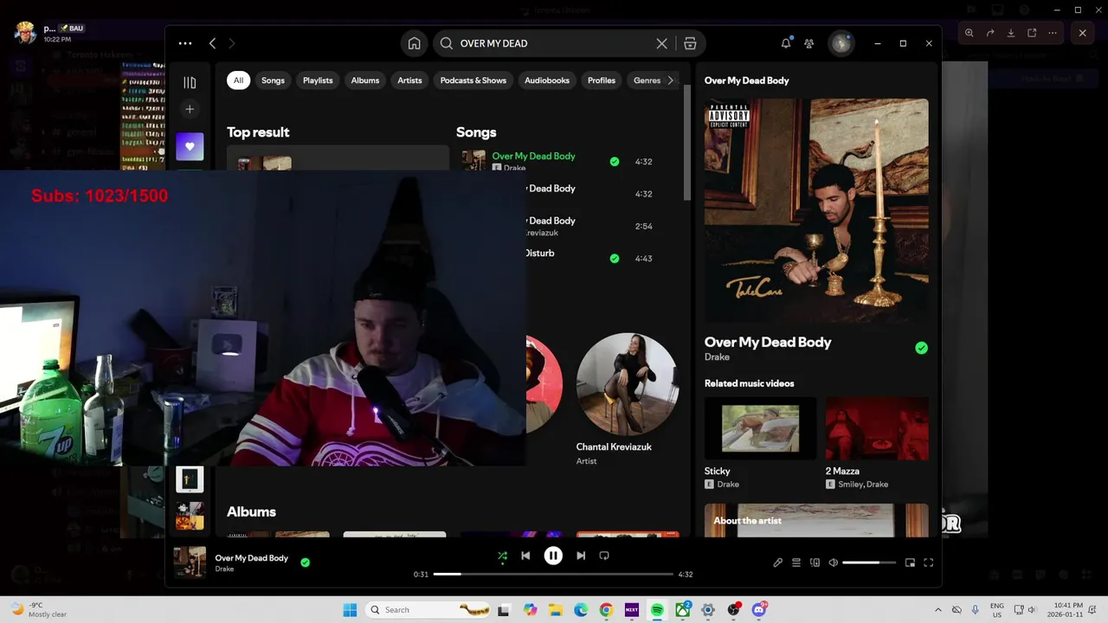1108x623 pixels.
Task: Download image in background viewer
Action: click(1011, 33)
